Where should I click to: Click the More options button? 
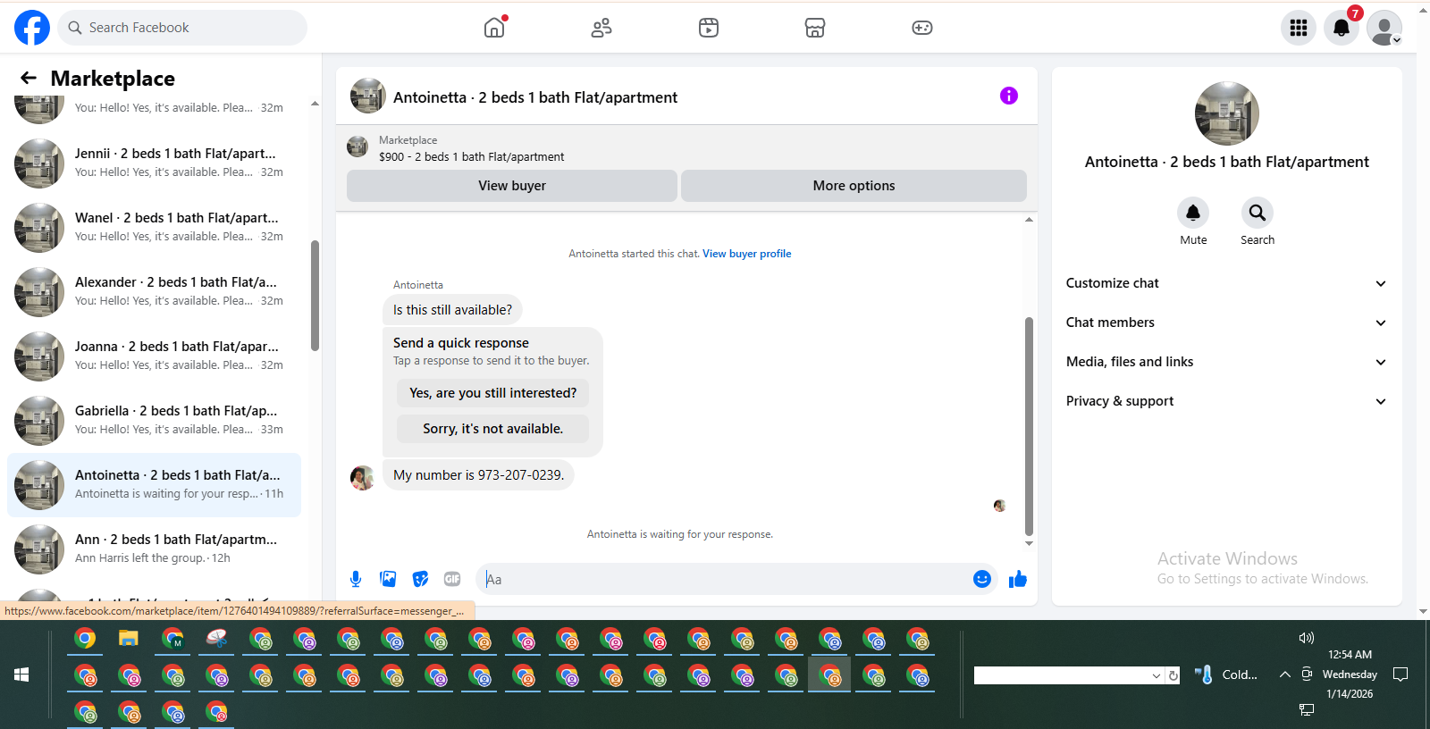pyautogui.click(x=854, y=186)
